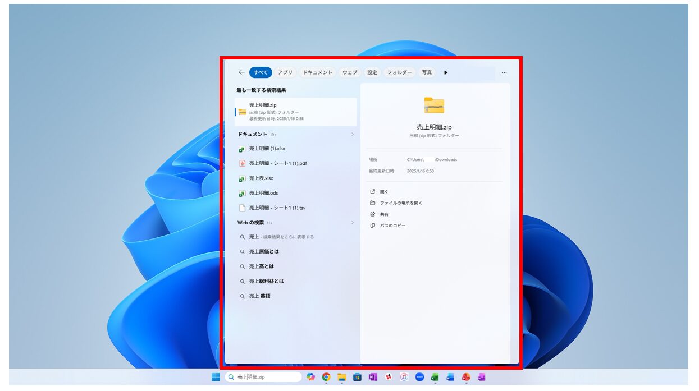Expand the ドキュメント results section
Viewport: 699px width, 391px height.
tap(353, 134)
